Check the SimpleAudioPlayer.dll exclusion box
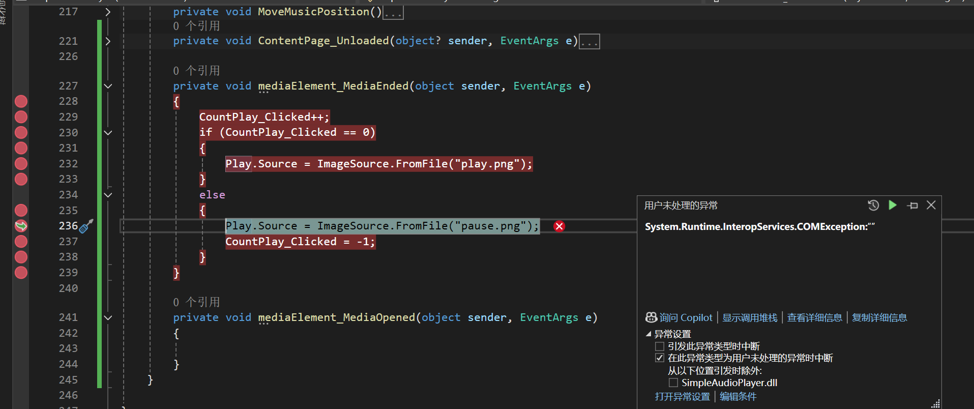This screenshot has width=974, height=409. 673,383
